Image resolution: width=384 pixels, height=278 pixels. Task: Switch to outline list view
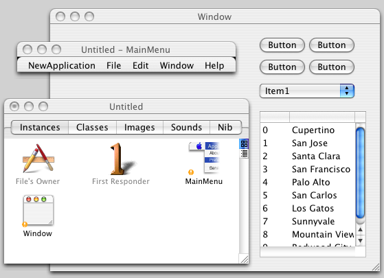244,154
